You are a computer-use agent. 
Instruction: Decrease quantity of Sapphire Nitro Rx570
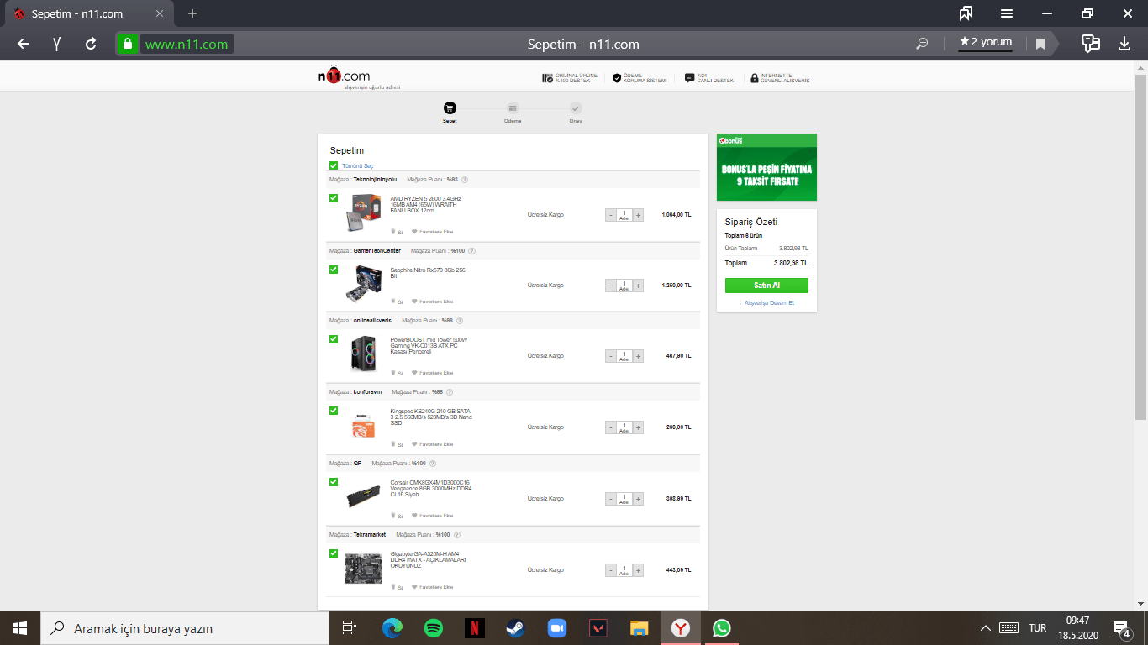click(610, 286)
